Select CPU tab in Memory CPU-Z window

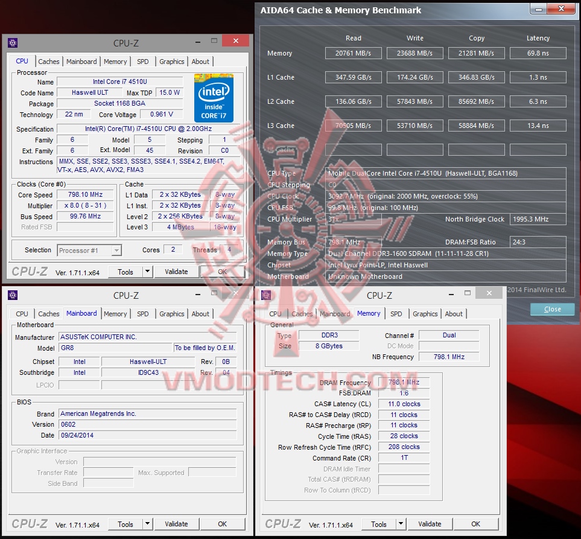pos(275,314)
